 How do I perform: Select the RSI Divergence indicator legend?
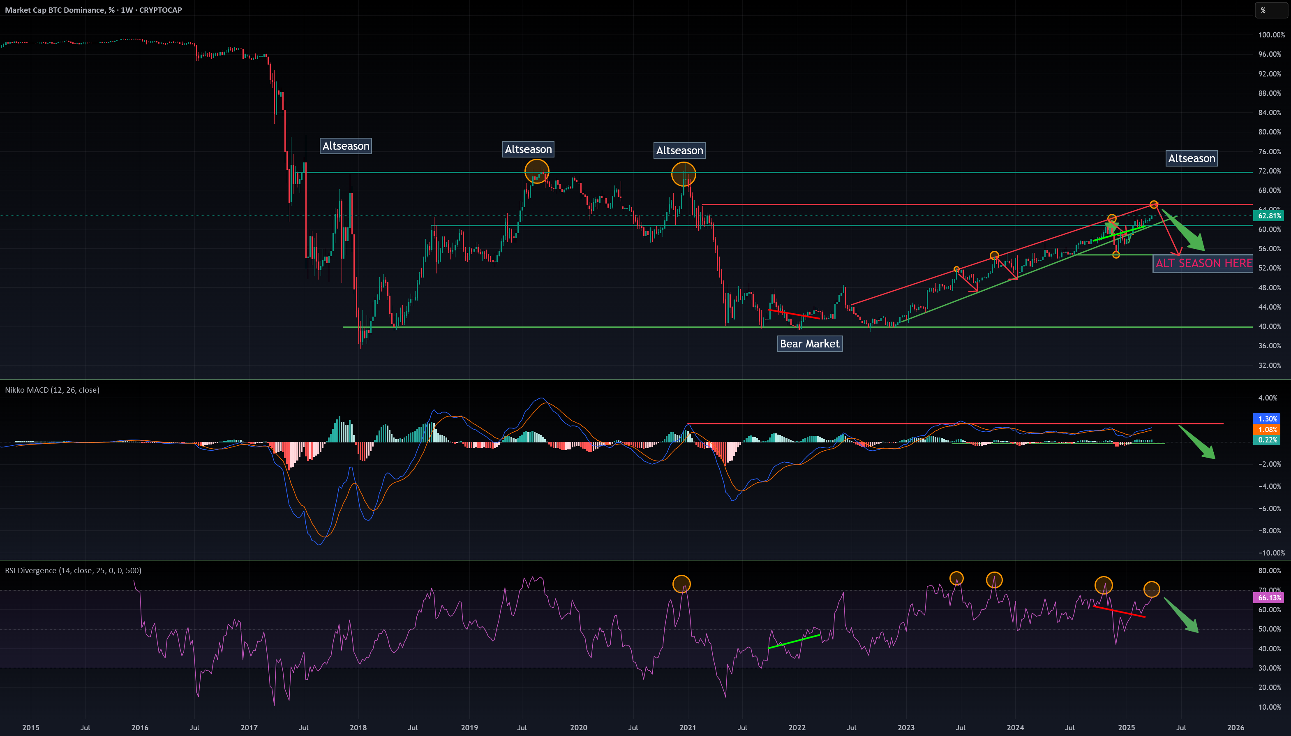(x=73, y=570)
